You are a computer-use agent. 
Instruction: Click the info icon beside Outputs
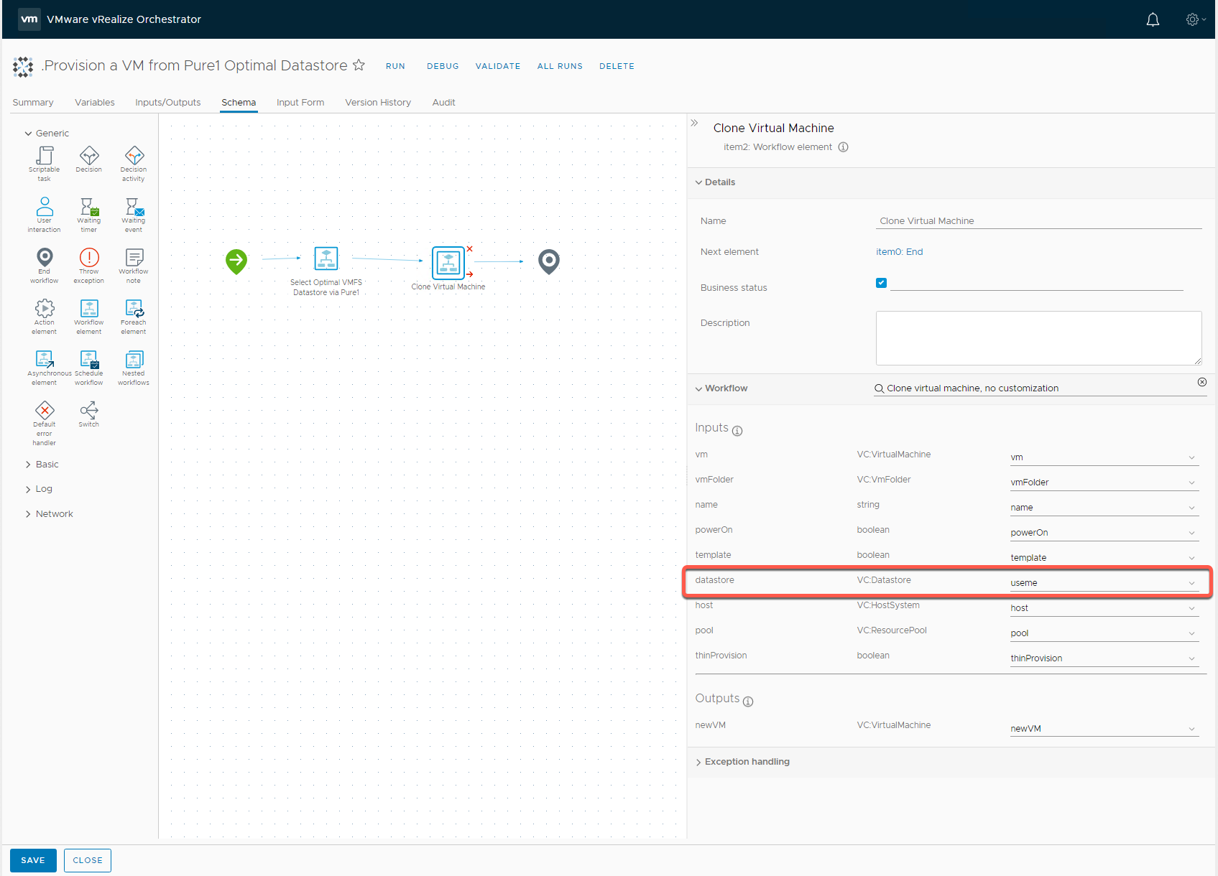click(x=748, y=702)
